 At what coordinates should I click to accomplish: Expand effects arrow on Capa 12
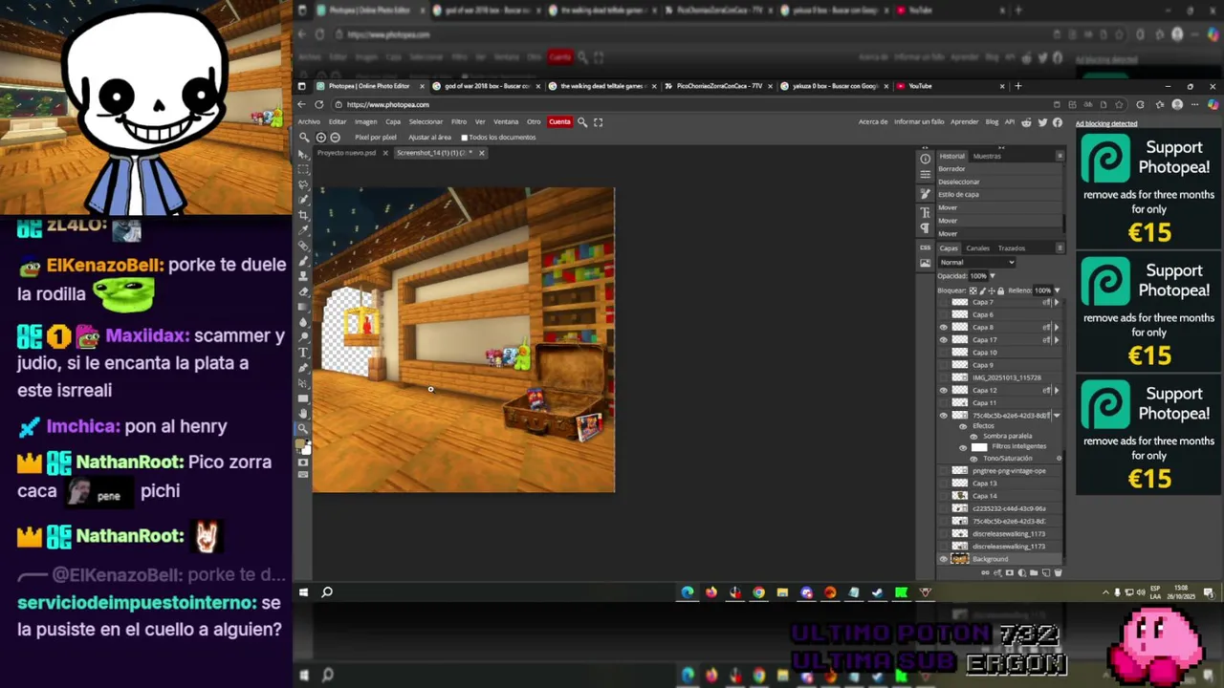tap(1057, 391)
